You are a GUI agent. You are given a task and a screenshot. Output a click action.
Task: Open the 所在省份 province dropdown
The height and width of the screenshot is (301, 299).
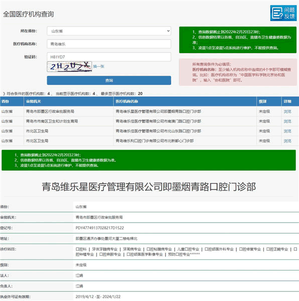click(109, 31)
